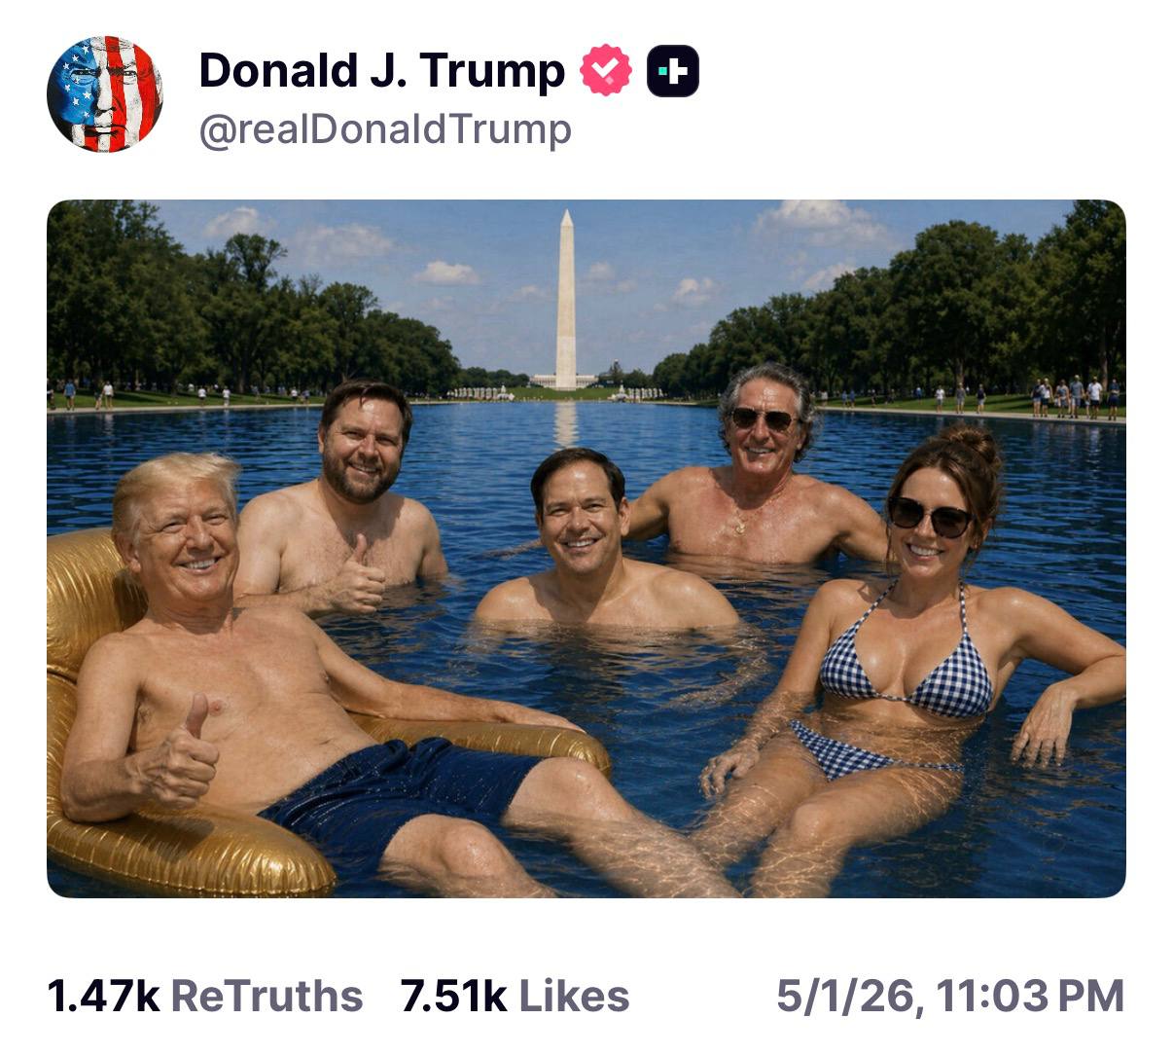
Task: Click the red verified checkmark badge
Action: click(606, 70)
